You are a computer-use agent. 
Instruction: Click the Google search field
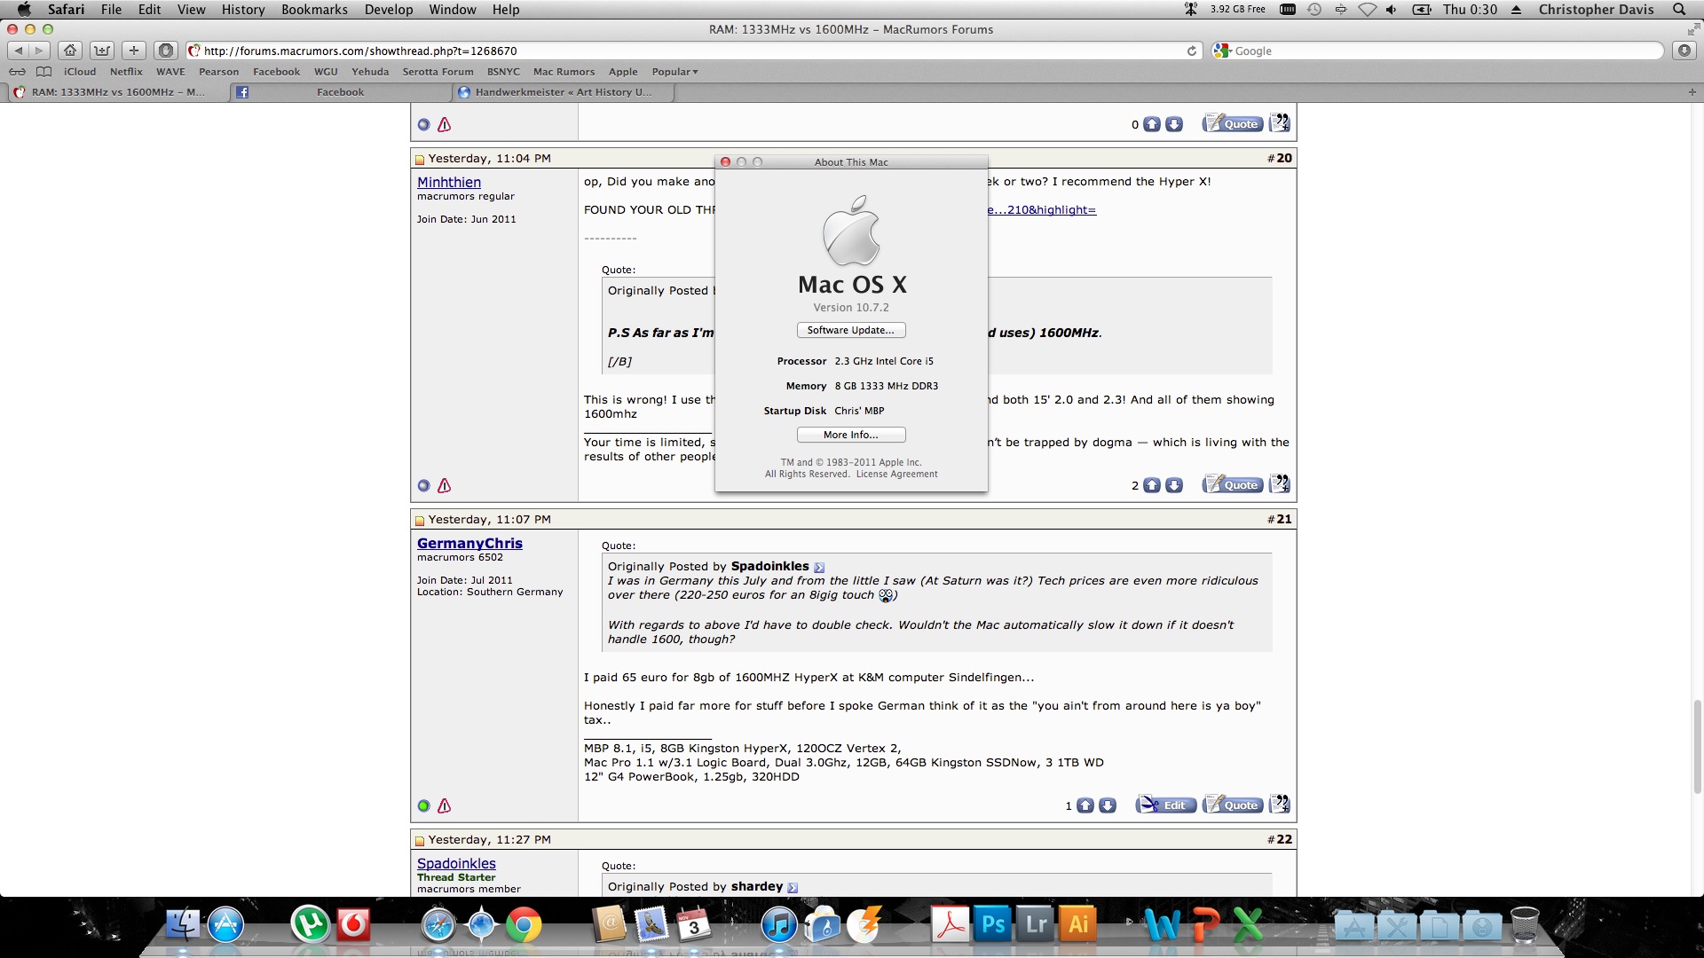pos(1438,51)
